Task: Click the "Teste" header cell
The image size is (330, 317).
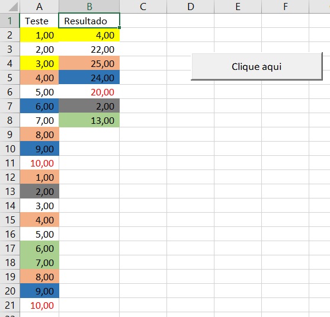Action: click(39, 21)
